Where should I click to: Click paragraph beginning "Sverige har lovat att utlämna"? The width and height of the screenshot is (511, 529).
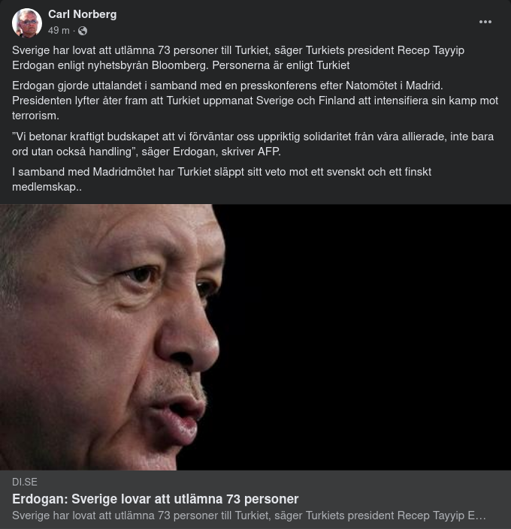pos(238,58)
